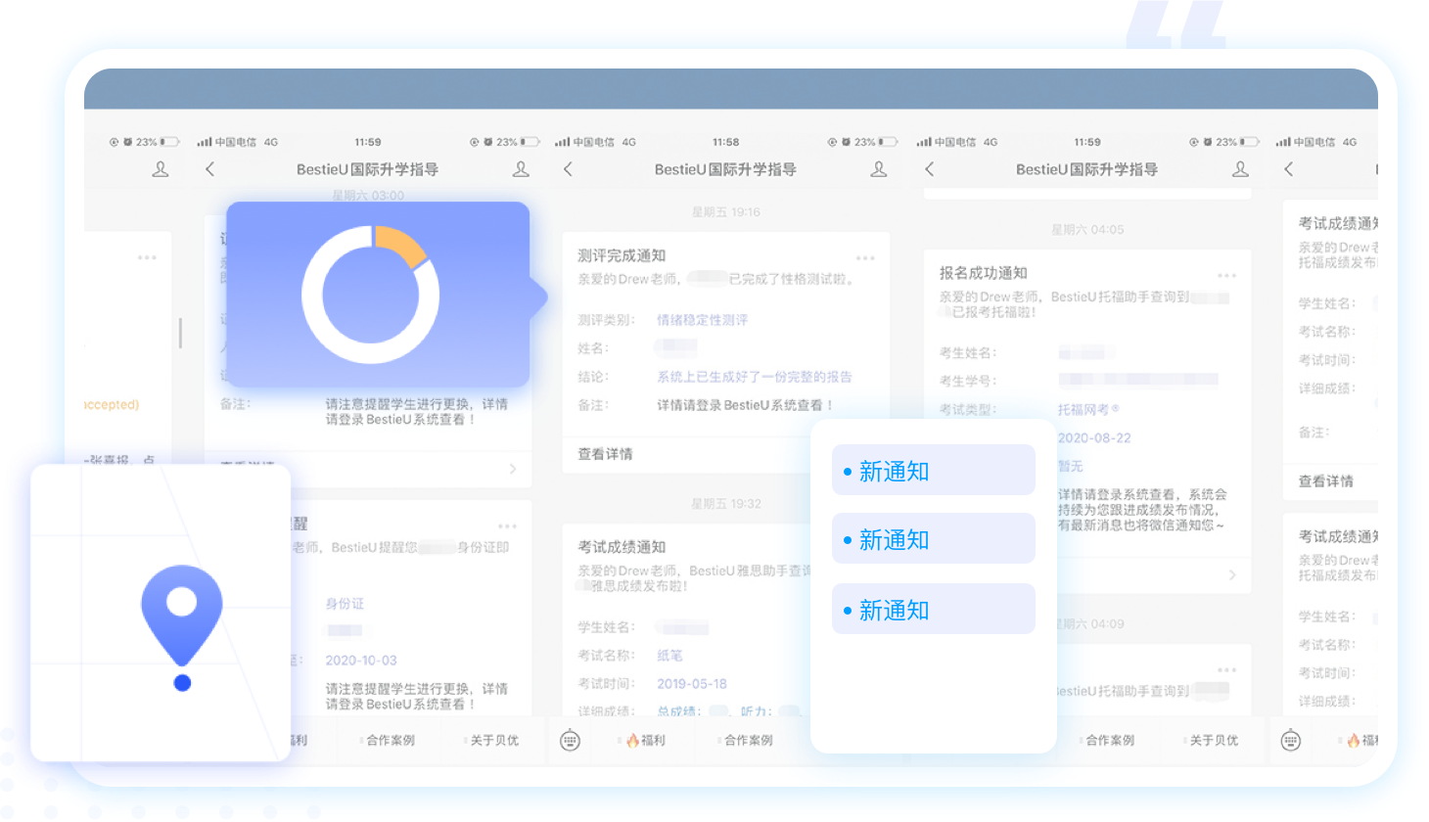
Task: Click the 2020-10-03 date link
Action: 361,661
